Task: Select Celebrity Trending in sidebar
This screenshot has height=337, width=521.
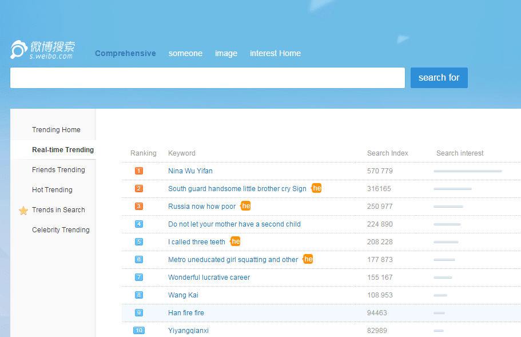Action: [61, 230]
